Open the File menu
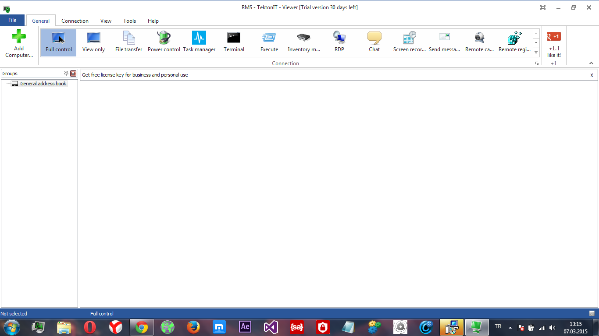Image resolution: width=599 pixels, height=336 pixels. [12, 20]
